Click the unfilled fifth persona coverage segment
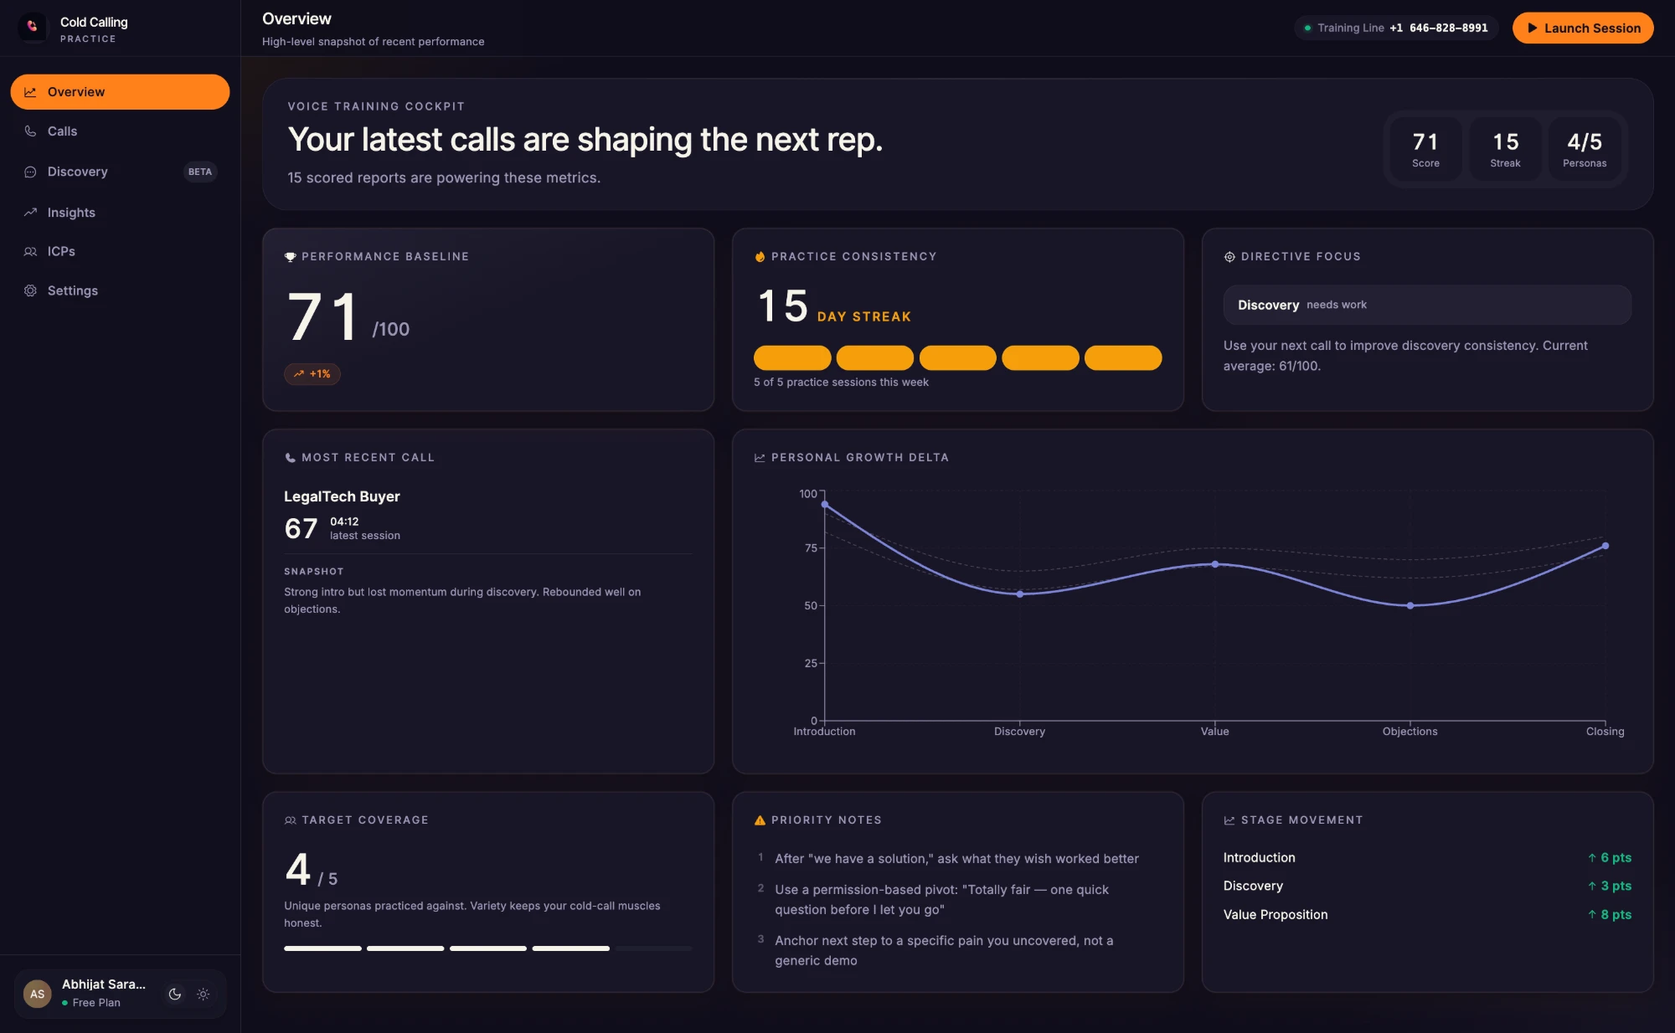The width and height of the screenshot is (1675, 1033). (x=653, y=948)
